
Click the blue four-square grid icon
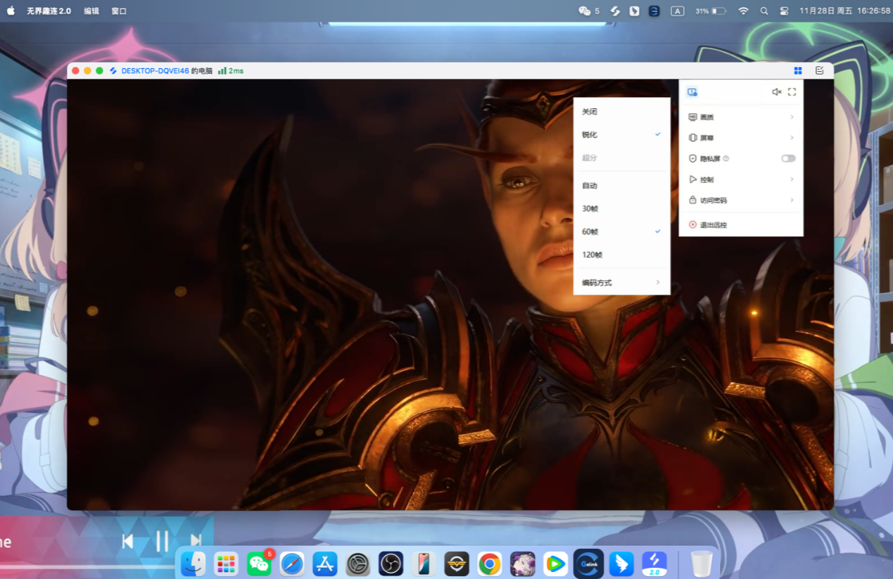(797, 70)
